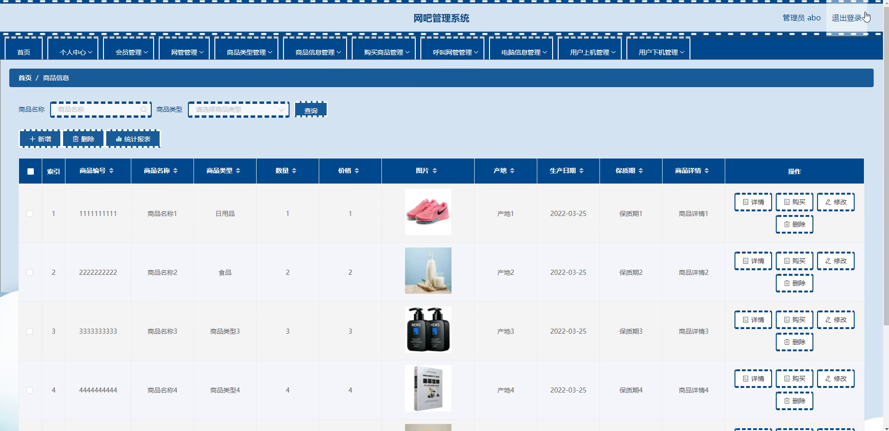Image resolution: width=889 pixels, height=431 pixels.
Task: Click 商品详情3 cell
Action: click(694, 331)
